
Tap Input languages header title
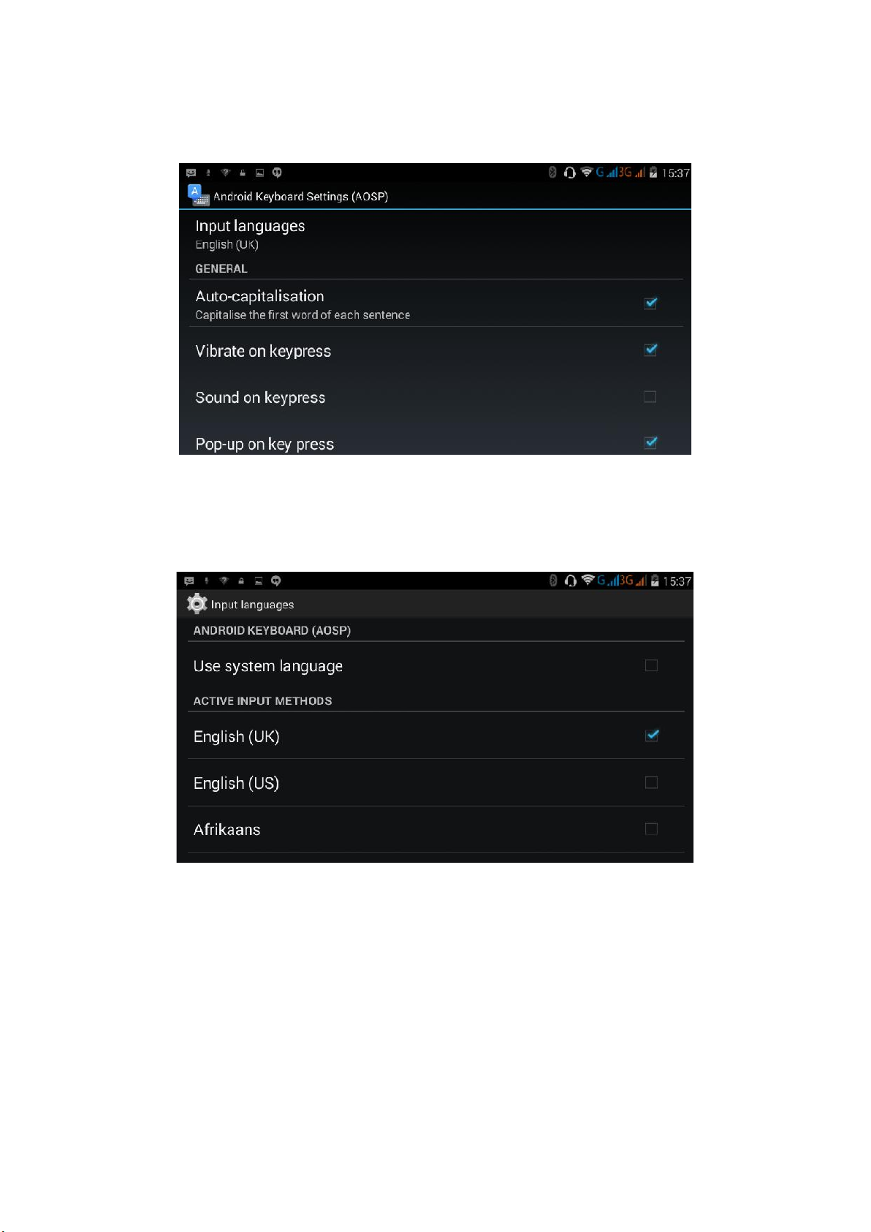pyautogui.click(x=252, y=605)
